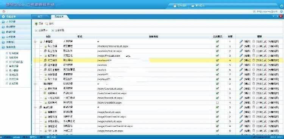Click crossed-tools permission icon in highlighted yellow row
This screenshot has height=139, width=284.
tap(265, 60)
